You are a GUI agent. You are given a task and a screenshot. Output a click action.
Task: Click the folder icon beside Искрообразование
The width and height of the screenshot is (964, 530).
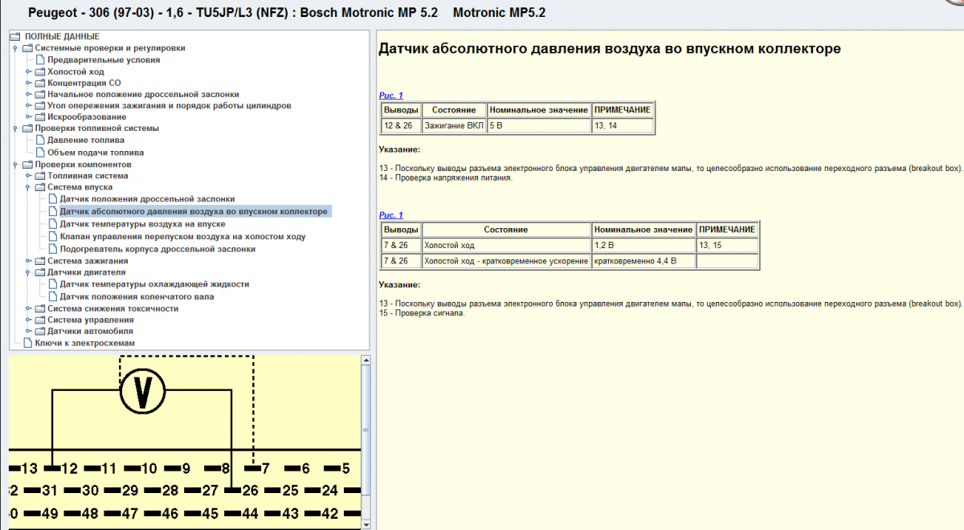pos(40,117)
